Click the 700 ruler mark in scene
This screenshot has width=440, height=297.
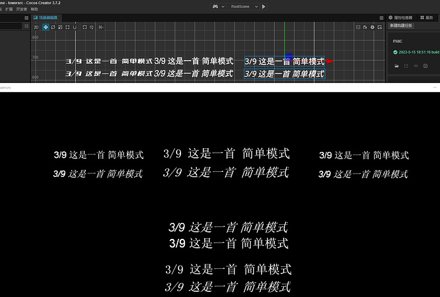tap(35, 57)
